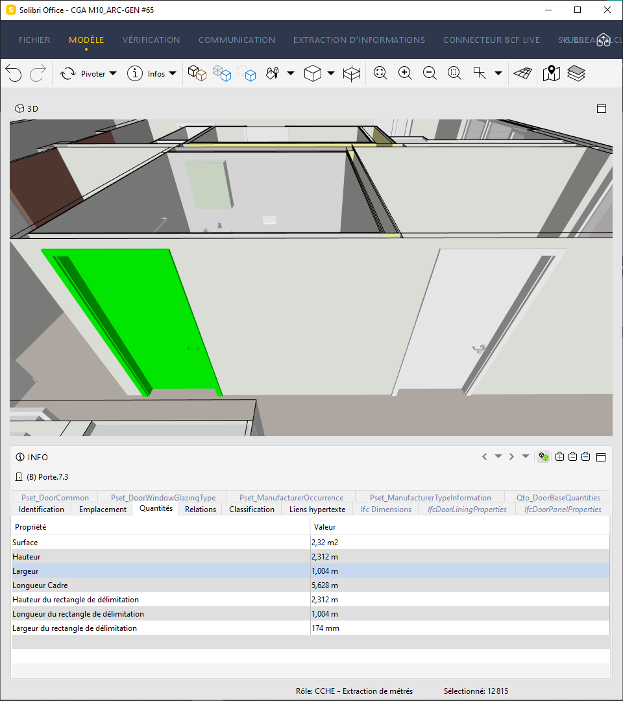Switch to the Identification tab

pyautogui.click(x=41, y=510)
